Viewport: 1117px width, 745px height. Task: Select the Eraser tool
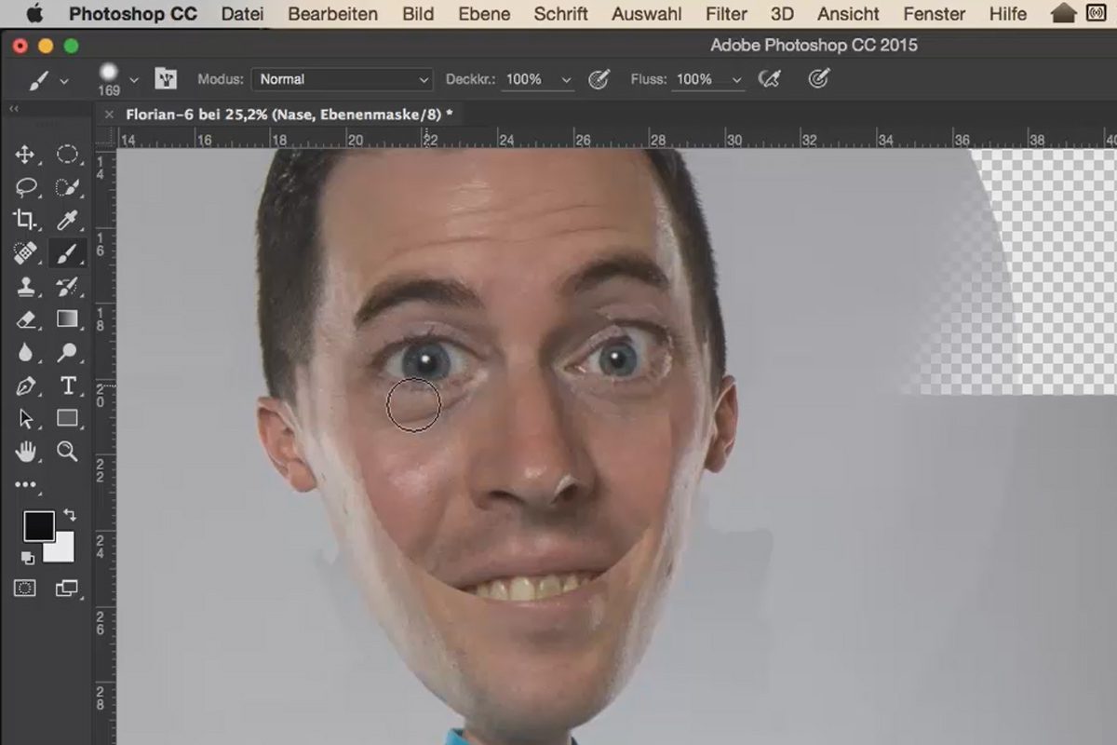pos(26,319)
